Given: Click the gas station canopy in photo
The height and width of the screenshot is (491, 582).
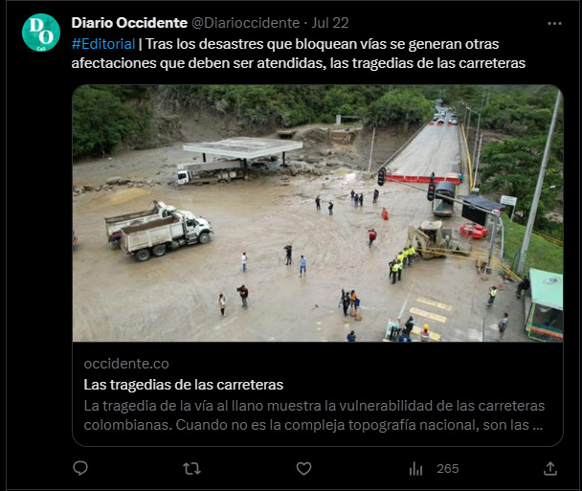Looking at the screenshot, I should pos(242,147).
